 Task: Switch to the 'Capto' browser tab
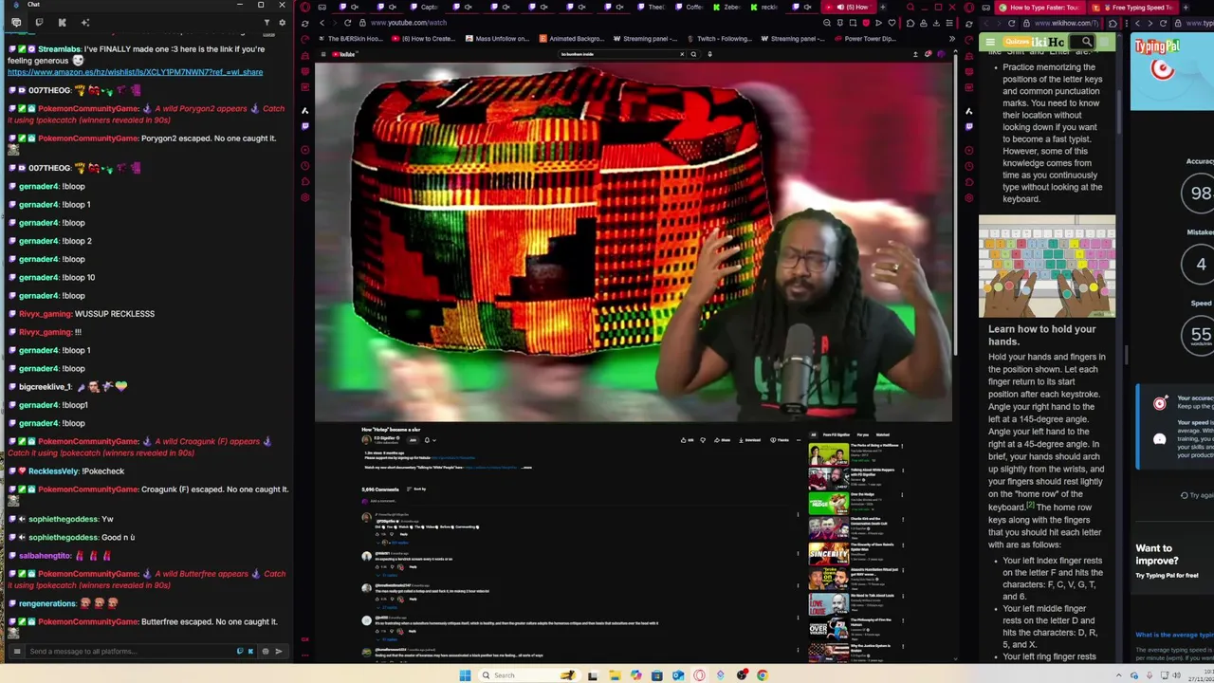(x=425, y=8)
